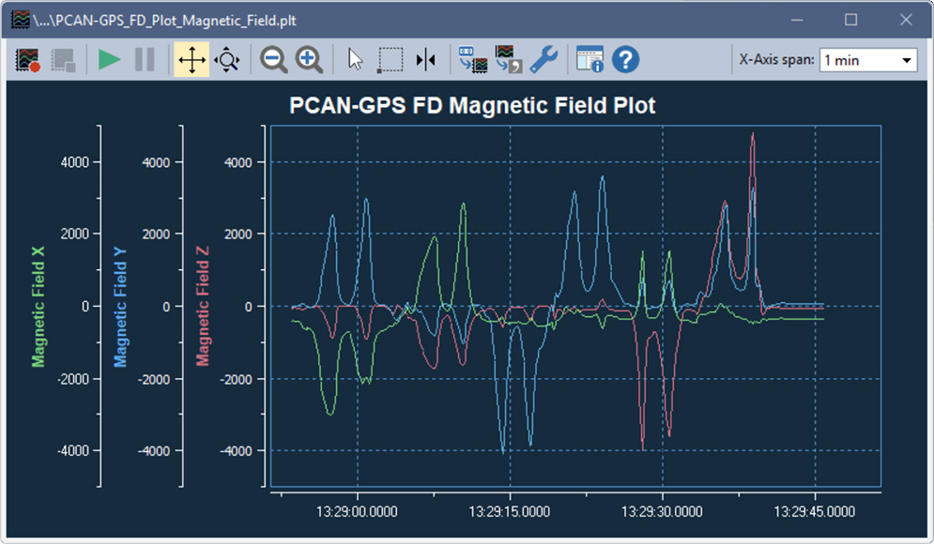Activate the vertical cursor line tool
This screenshot has height=544, width=934.
(x=425, y=59)
